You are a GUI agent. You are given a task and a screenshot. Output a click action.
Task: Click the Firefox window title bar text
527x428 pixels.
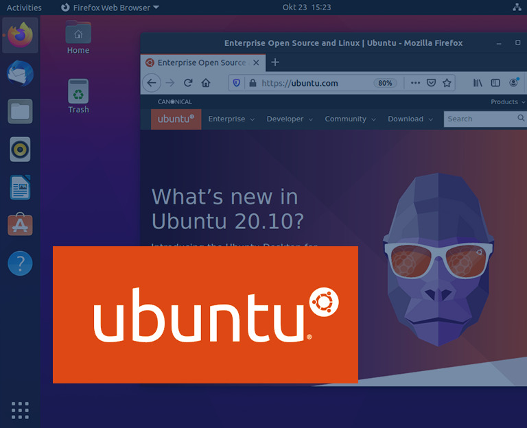click(x=343, y=43)
